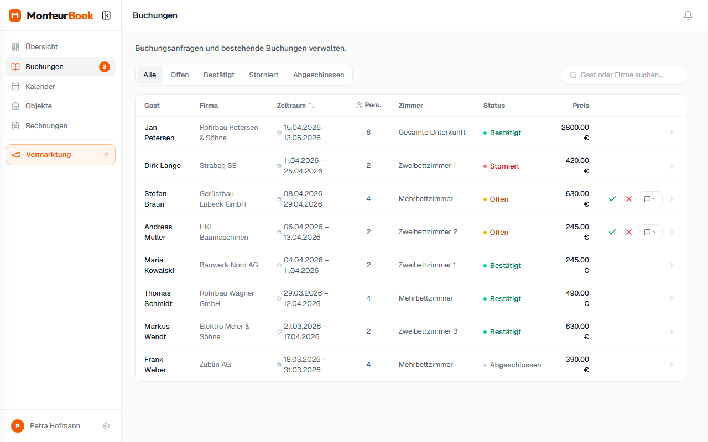Open message dropdown for Stefan Braun
The height and width of the screenshot is (442, 708).
(650, 199)
